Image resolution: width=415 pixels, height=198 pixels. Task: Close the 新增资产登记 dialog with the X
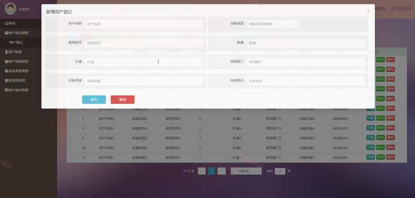[368, 12]
